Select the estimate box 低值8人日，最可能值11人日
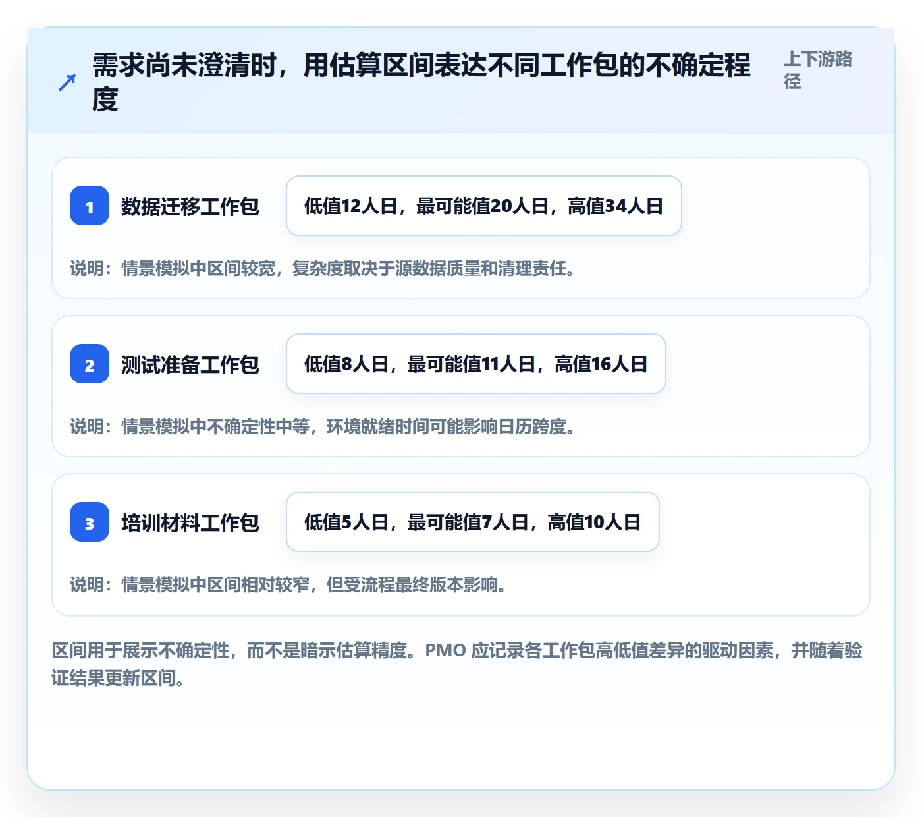 click(476, 364)
